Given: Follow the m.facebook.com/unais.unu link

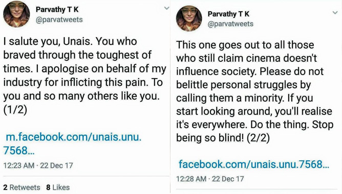Looking at the screenshot, I should (72, 144).
